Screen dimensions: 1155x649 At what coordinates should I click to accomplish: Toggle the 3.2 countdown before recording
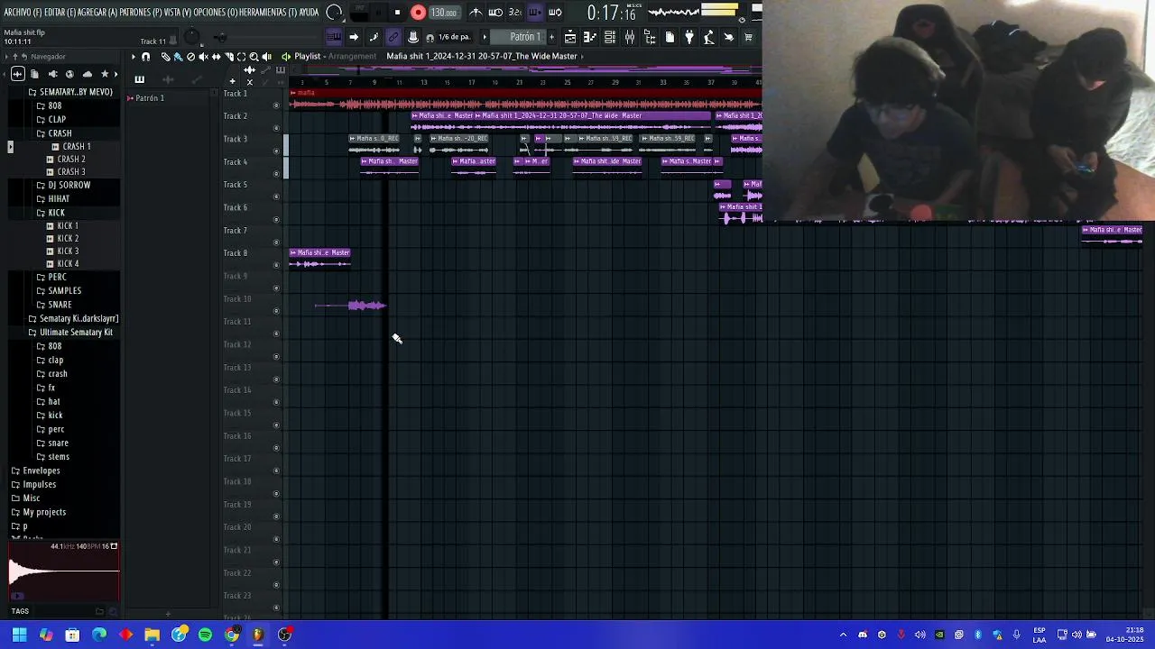[515, 13]
